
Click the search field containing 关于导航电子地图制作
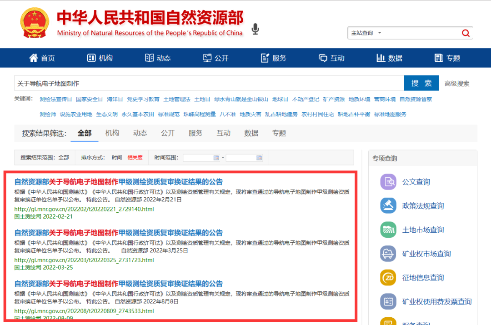209,84
